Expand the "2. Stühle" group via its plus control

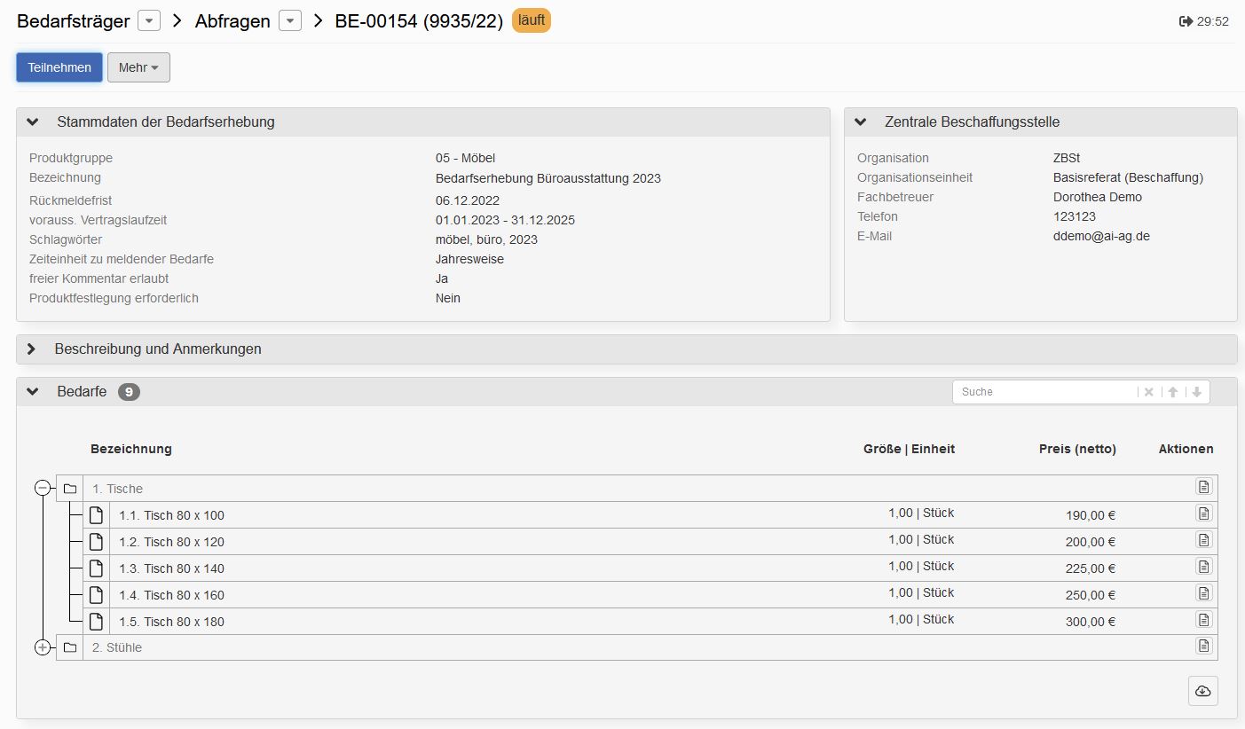[43, 647]
